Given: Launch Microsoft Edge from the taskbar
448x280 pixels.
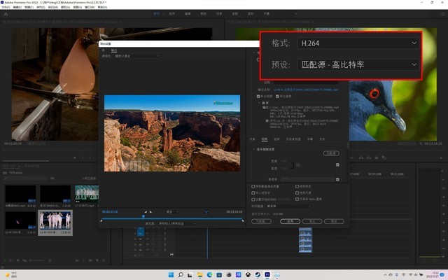Looking at the screenshot, I should point(209,275).
